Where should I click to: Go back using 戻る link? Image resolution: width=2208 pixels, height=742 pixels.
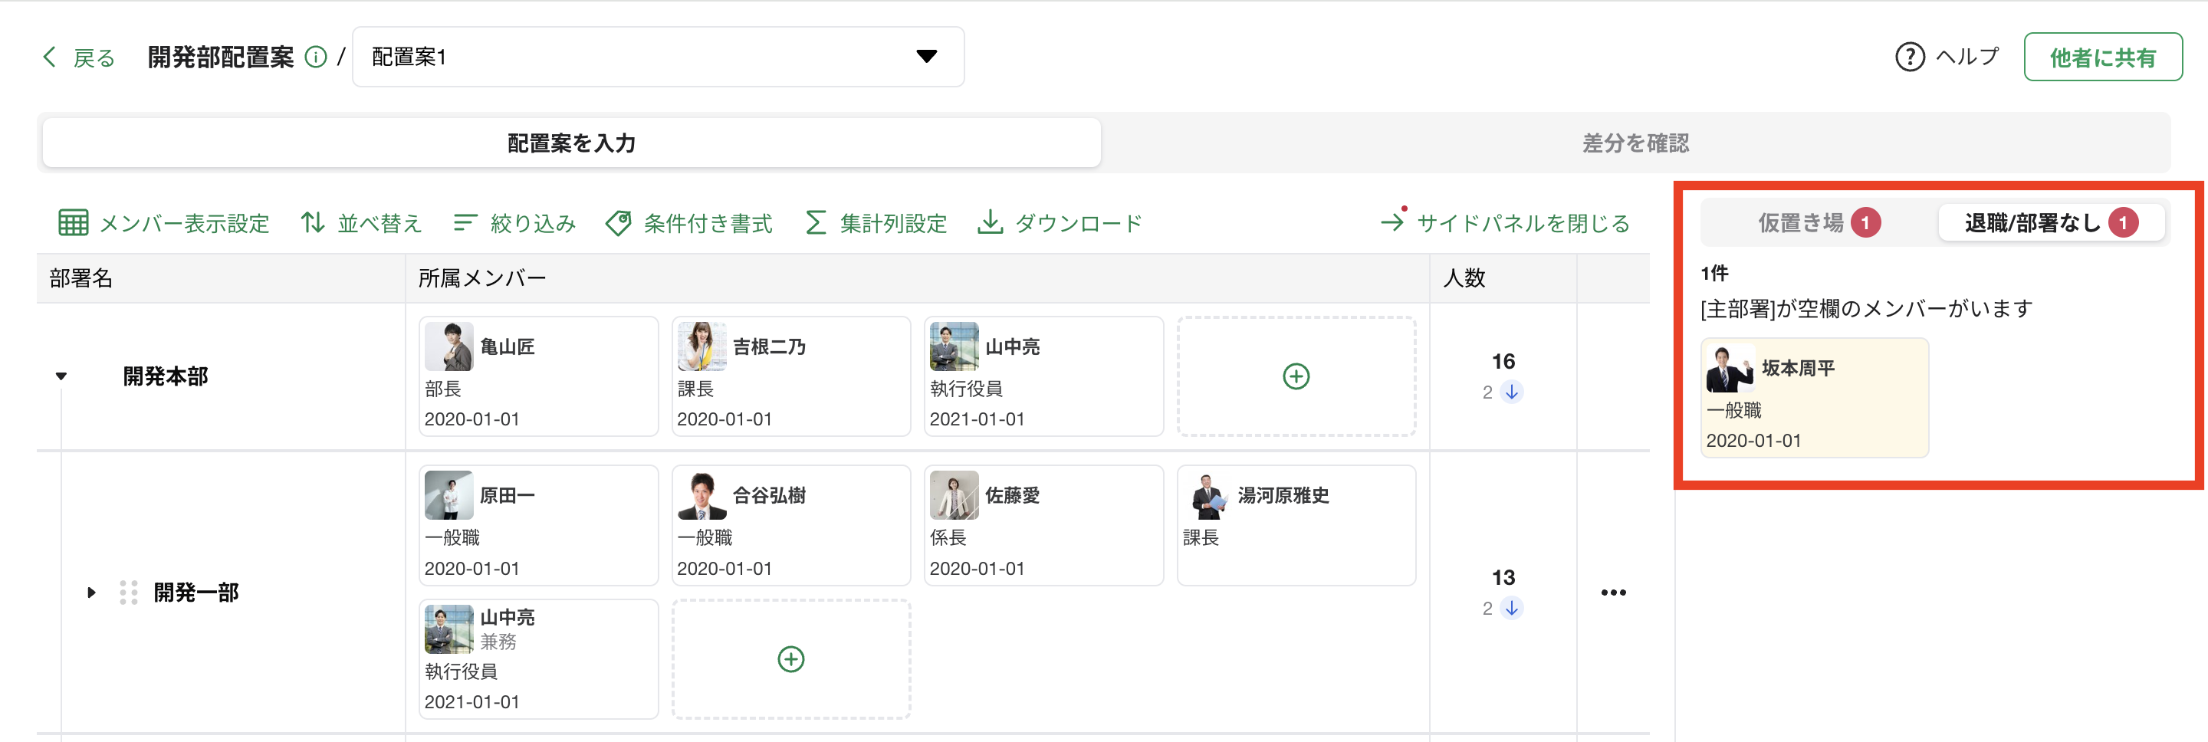pyautogui.click(x=79, y=57)
